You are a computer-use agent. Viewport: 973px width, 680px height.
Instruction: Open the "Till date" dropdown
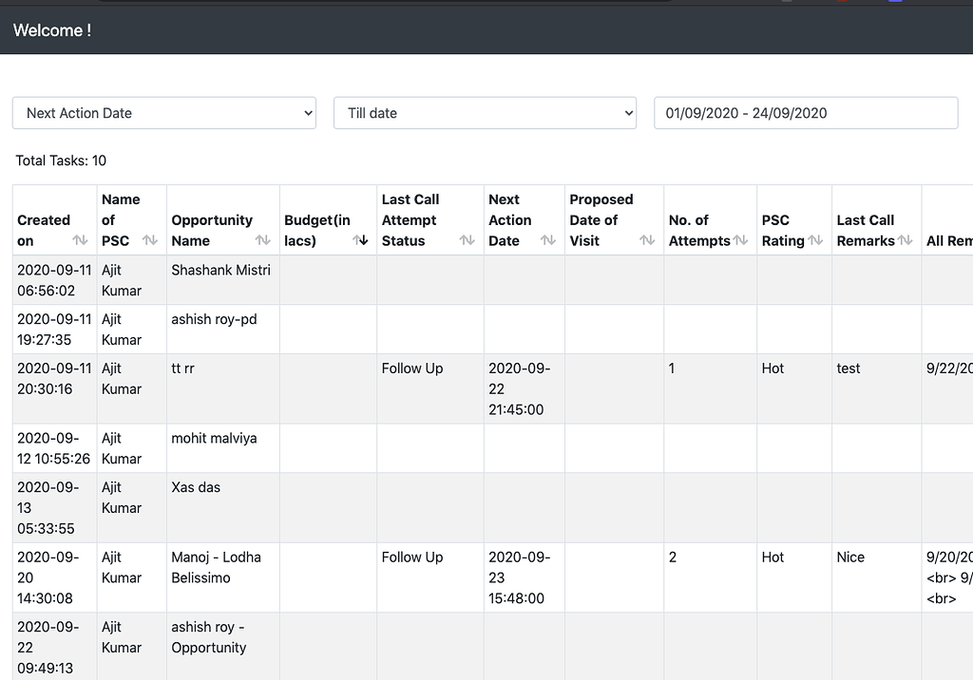click(485, 112)
